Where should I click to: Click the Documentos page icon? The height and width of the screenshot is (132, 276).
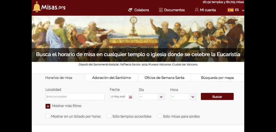pos(161,10)
